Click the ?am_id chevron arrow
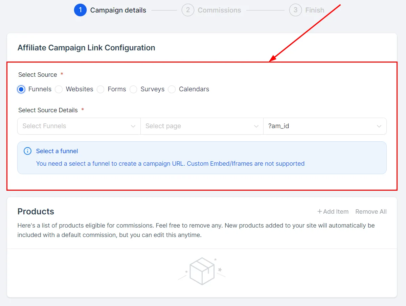This screenshot has height=306, width=406. point(379,126)
